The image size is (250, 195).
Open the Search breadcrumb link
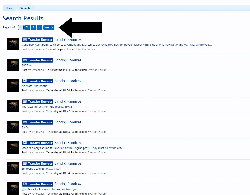(25, 8)
